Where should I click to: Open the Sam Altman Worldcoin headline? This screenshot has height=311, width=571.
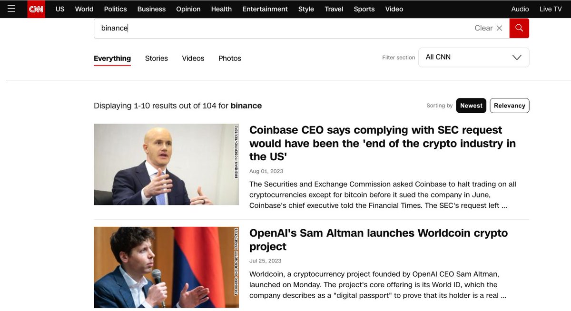click(379, 240)
